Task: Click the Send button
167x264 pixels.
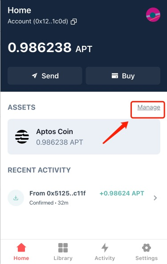Action: (45, 76)
